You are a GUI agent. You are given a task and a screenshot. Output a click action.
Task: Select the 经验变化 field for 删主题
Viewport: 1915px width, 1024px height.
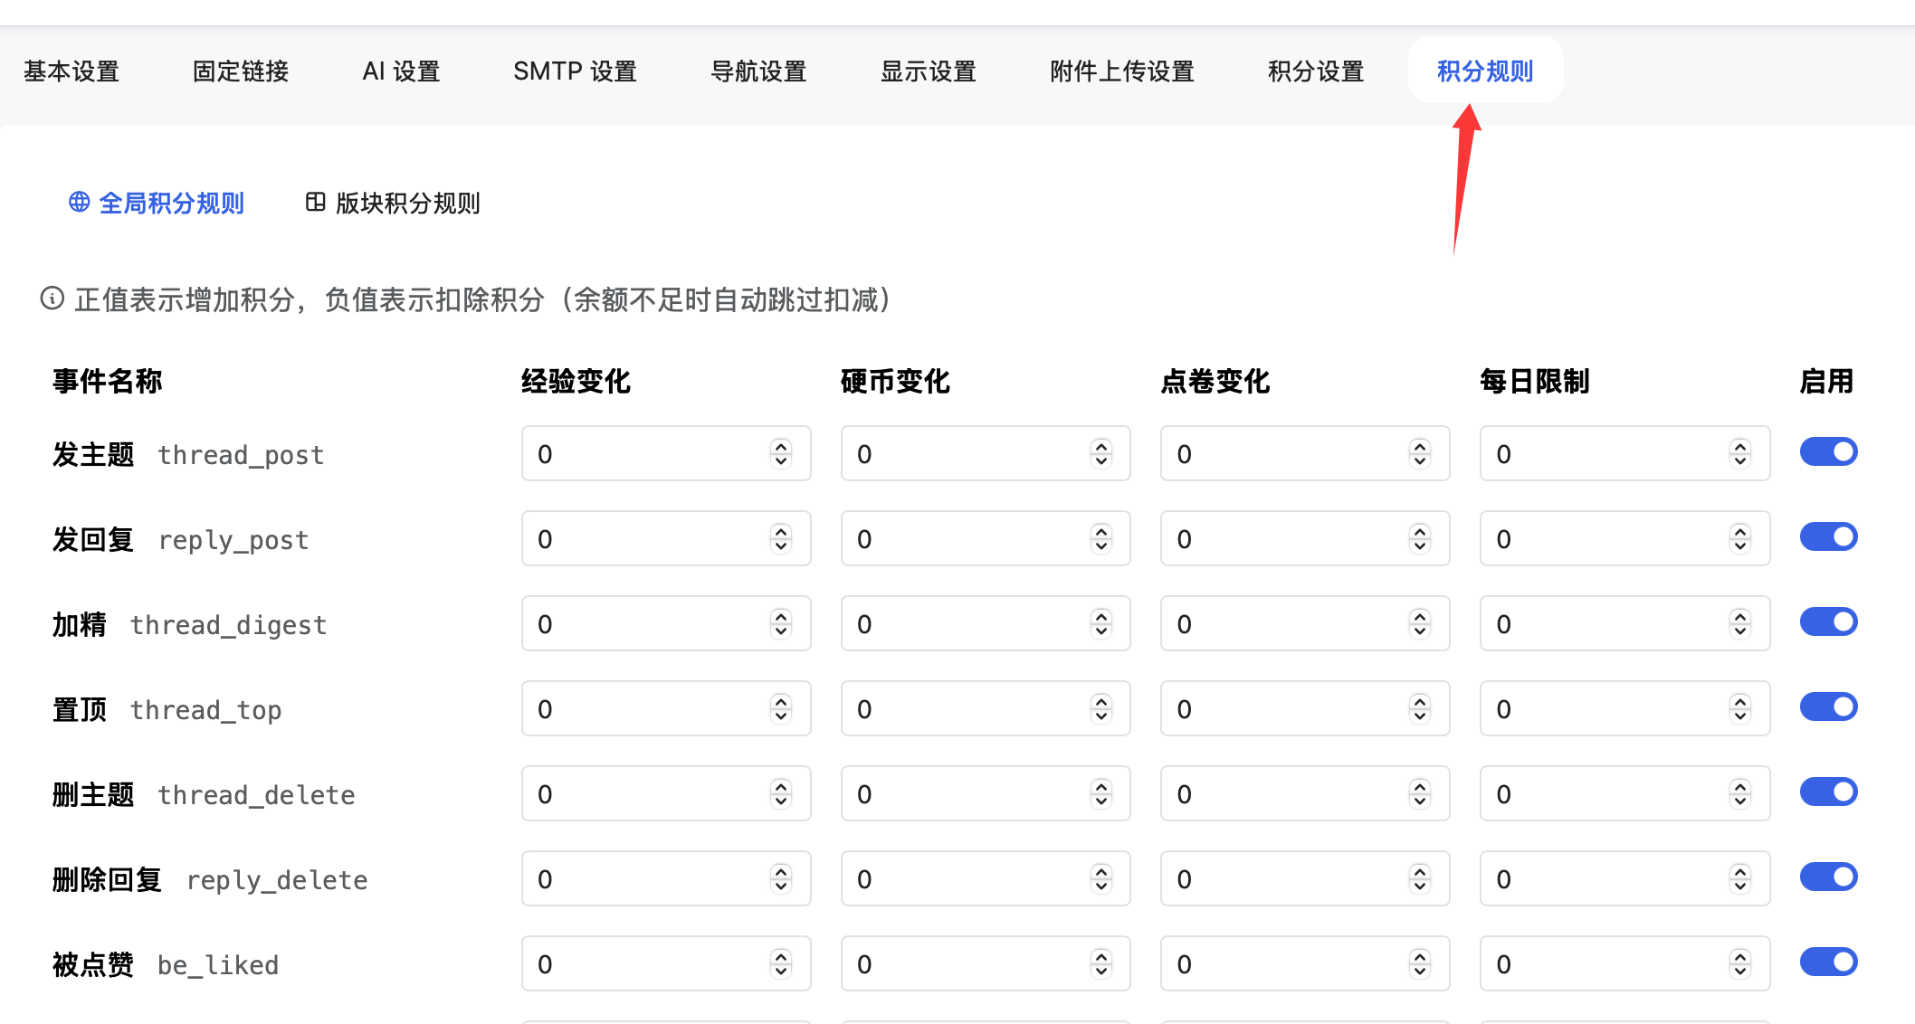click(666, 793)
